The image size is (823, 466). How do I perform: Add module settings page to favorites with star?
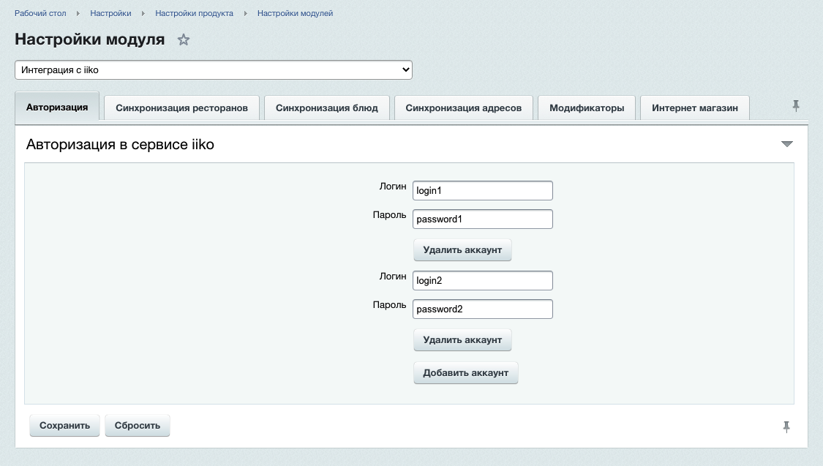(184, 40)
